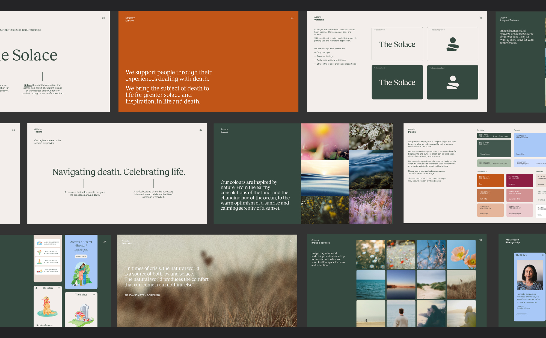This screenshot has height=338, width=546.
Task: Click the Recolour the logo rule line
Action: point(324,56)
